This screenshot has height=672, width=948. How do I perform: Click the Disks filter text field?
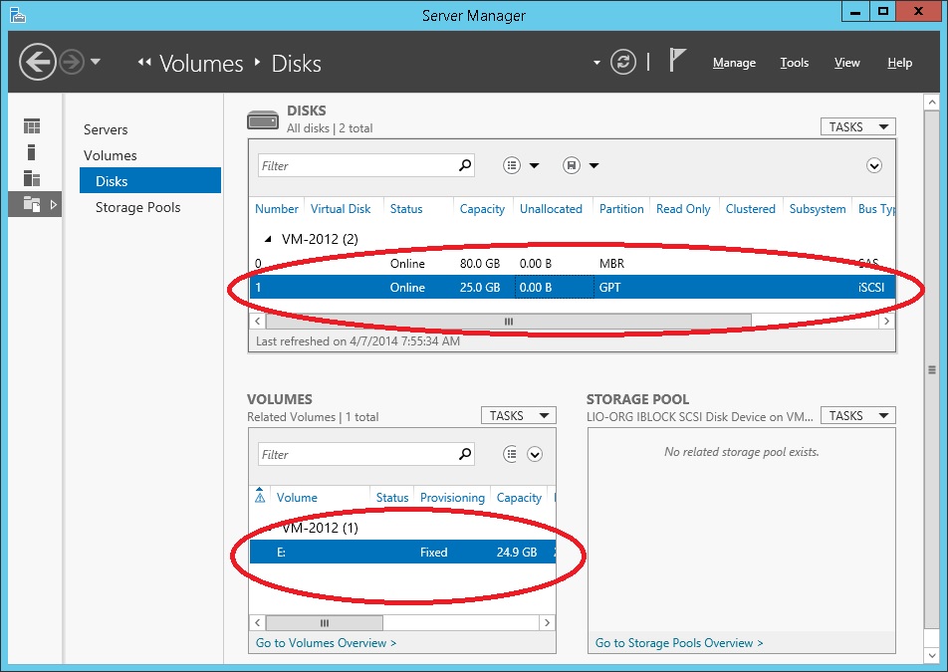356,166
